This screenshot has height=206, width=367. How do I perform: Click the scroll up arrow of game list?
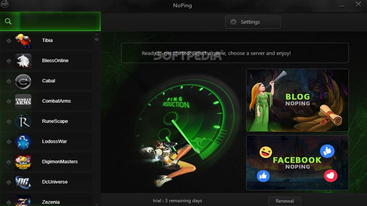96,34
